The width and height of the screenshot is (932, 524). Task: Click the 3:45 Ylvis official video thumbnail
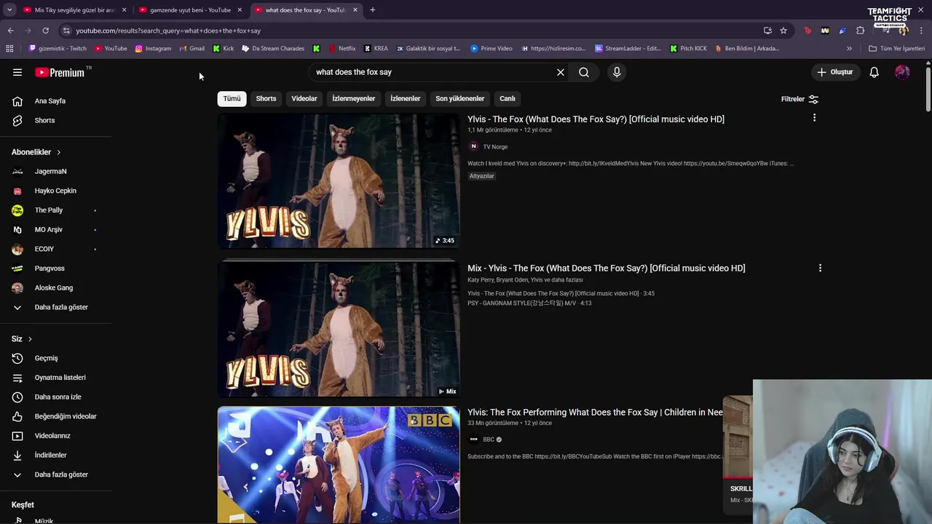pyautogui.click(x=339, y=180)
